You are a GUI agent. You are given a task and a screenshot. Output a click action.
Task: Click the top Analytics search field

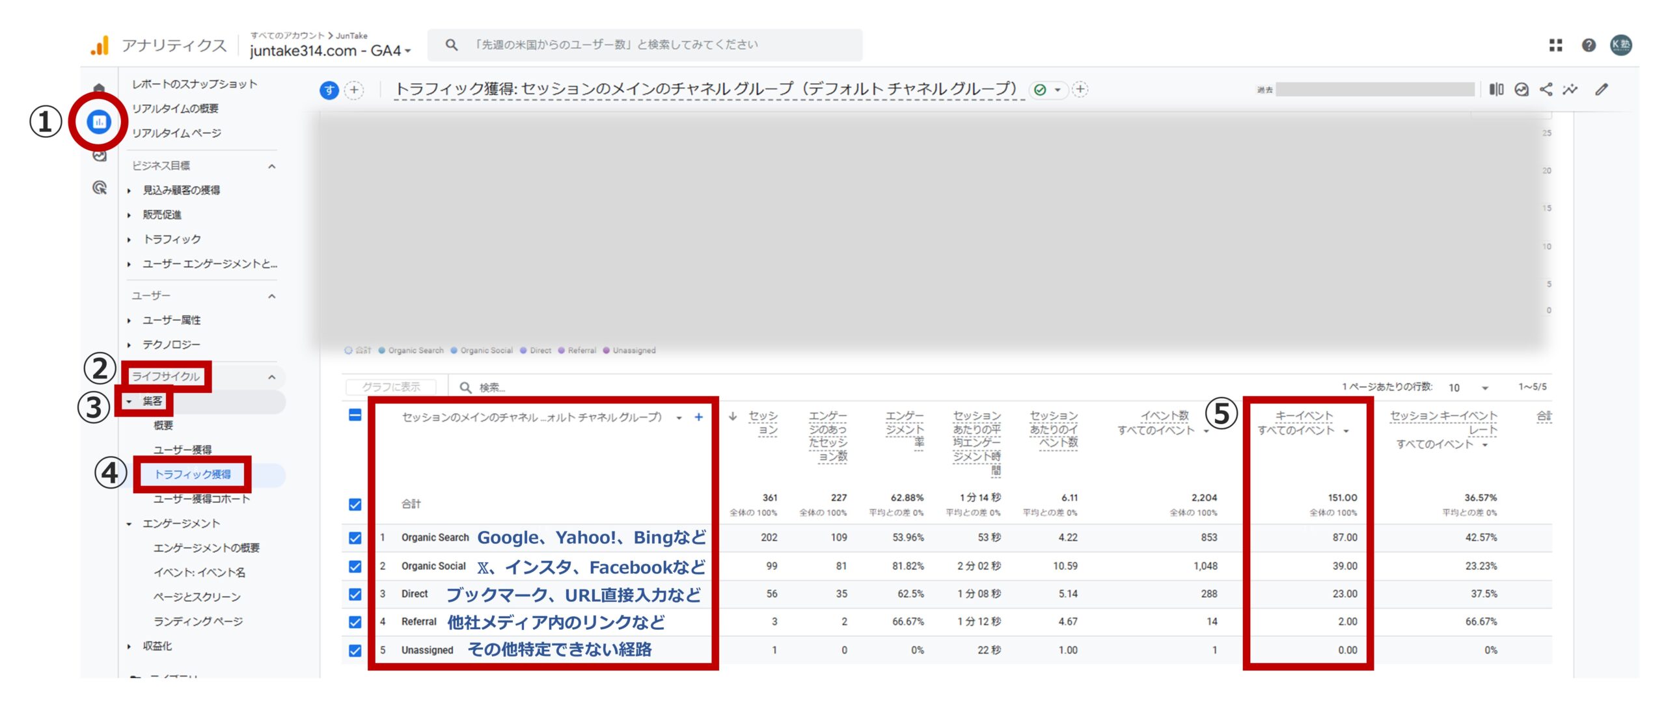coord(644,45)
